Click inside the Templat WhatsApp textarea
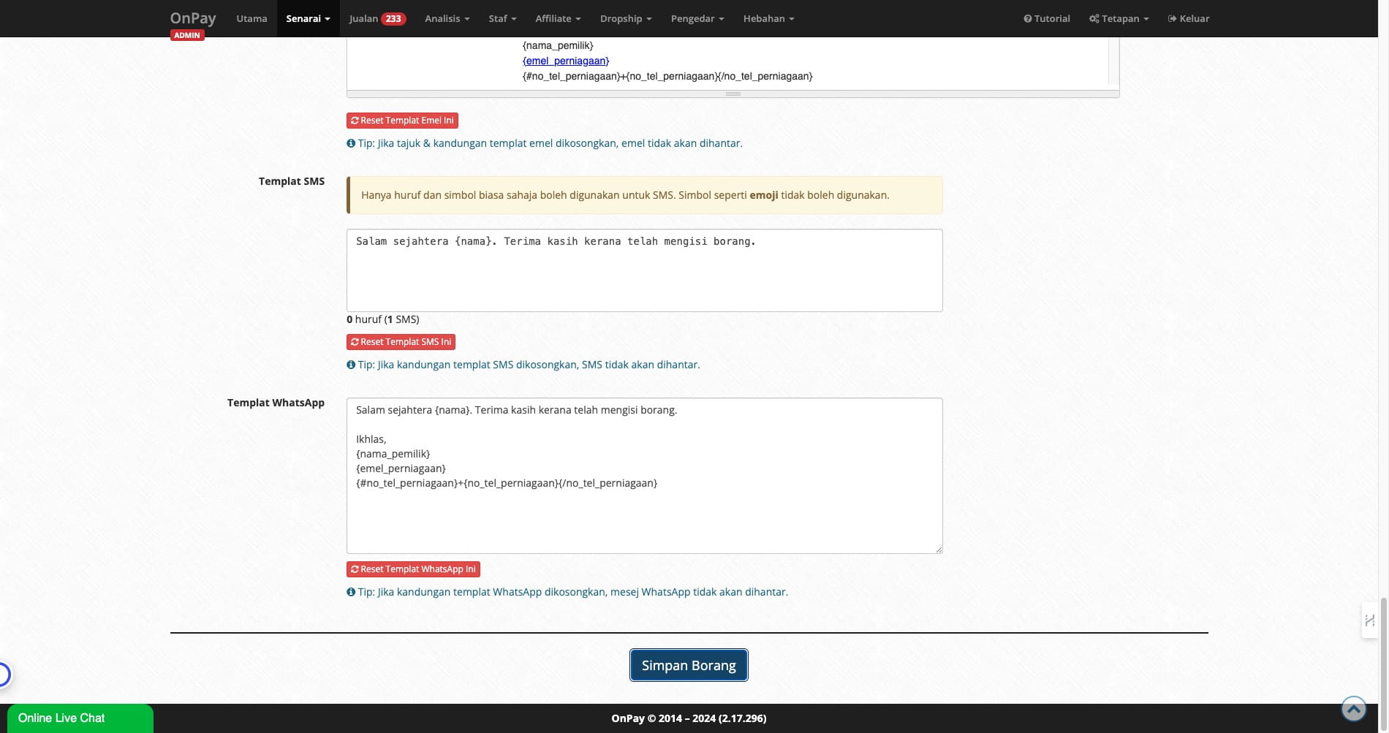This screenshot has width=1389, height=733. tap(644, 476)
